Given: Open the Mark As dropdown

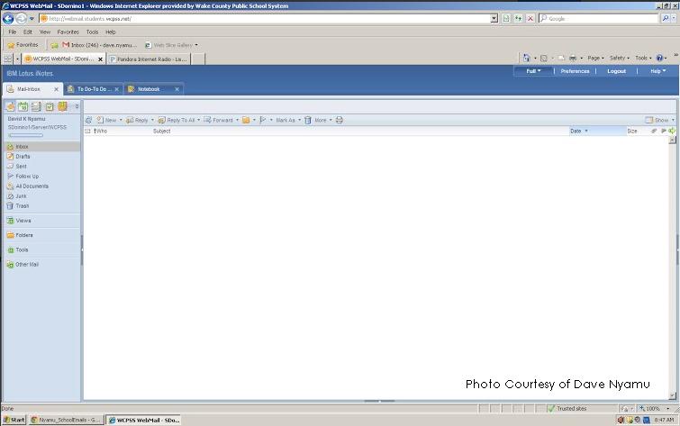Looking at the screenshot, I should [288, 120].
